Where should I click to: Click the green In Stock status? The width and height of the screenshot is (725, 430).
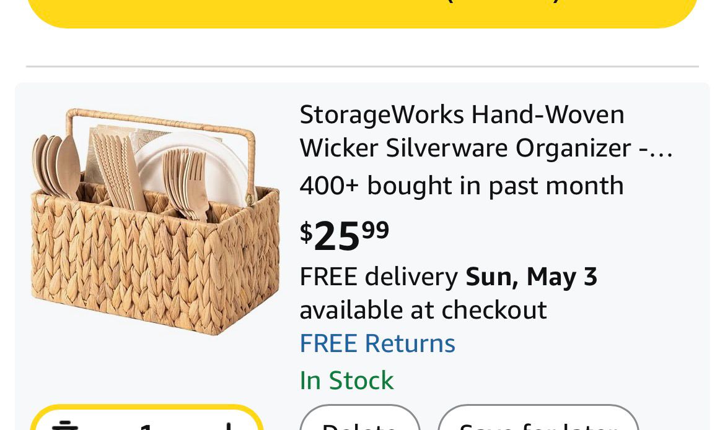tap(346, 380)
